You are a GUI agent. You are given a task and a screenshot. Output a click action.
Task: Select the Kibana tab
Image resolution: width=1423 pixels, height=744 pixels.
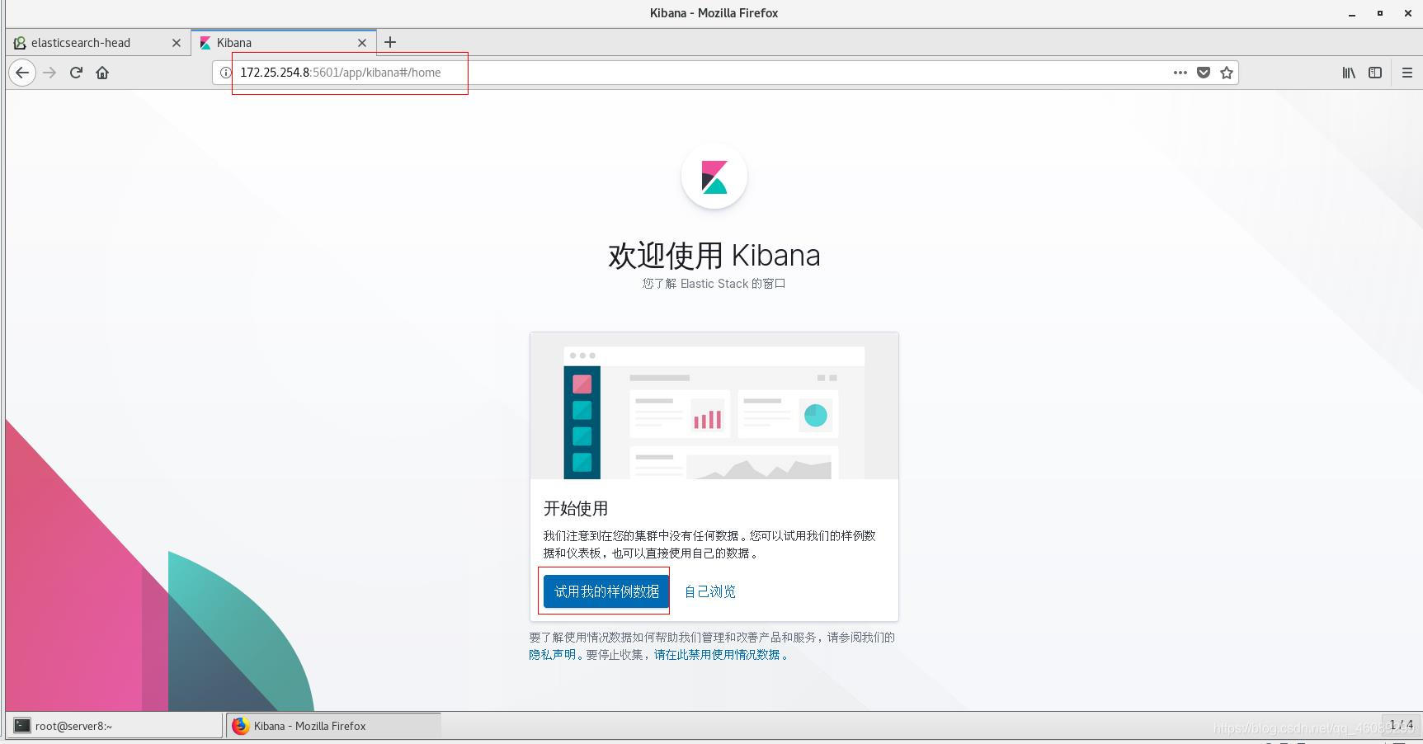pyautogui.click(x=284, y=43)
